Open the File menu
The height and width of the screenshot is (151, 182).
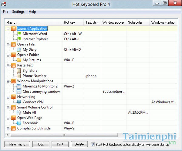(x=5, y=12)
